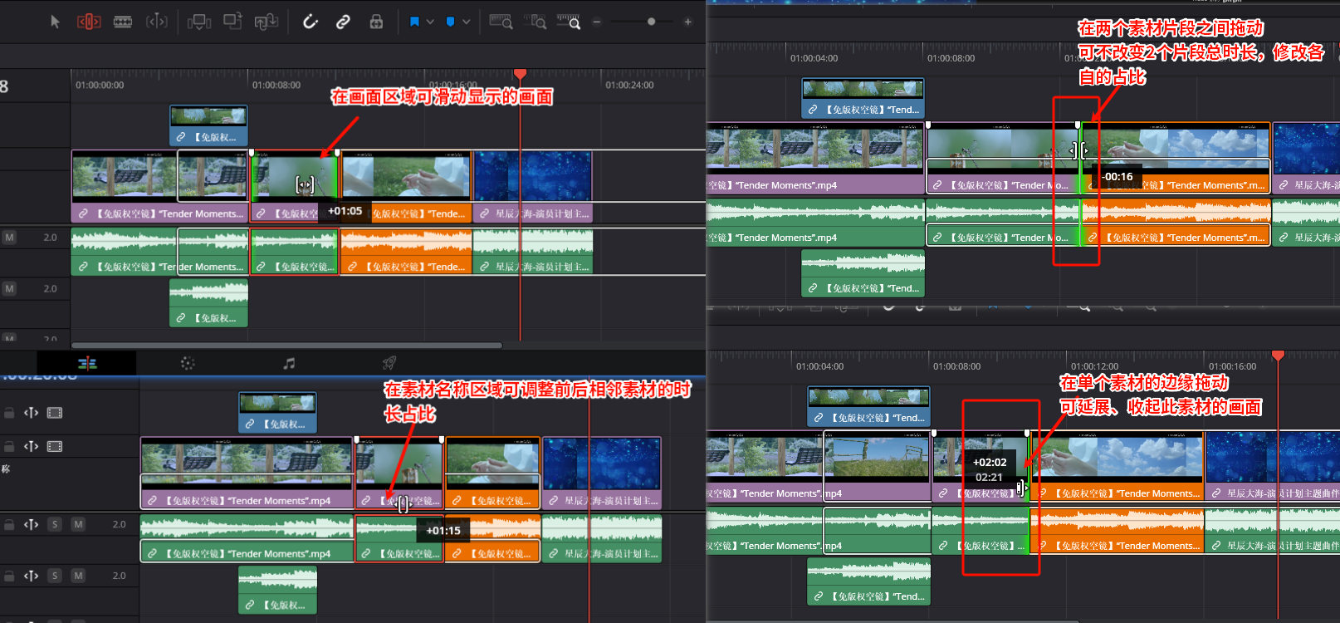
Task: Click the 01:00:04:00 ruler mark in -00:16 timeline
Action: [814, 58]
